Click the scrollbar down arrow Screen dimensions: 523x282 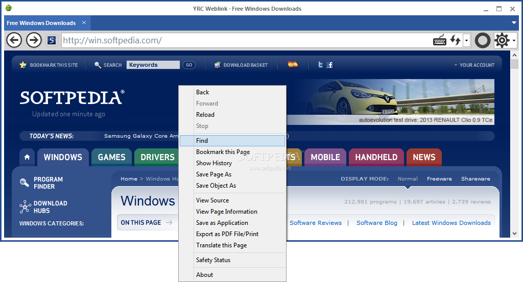point(514,234)
